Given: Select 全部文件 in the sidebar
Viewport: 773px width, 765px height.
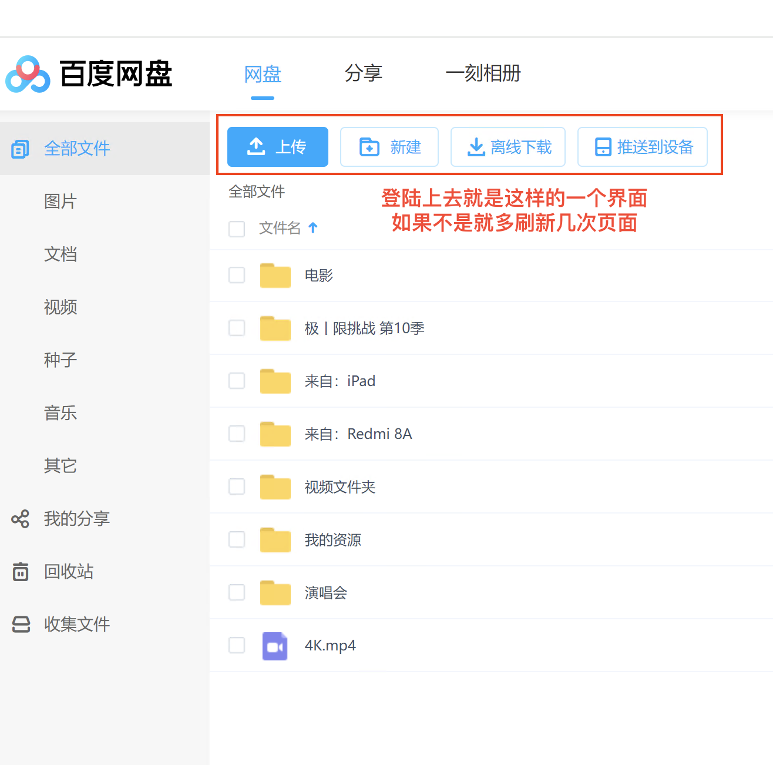Looking at the screenshot, I should [105, 149].
